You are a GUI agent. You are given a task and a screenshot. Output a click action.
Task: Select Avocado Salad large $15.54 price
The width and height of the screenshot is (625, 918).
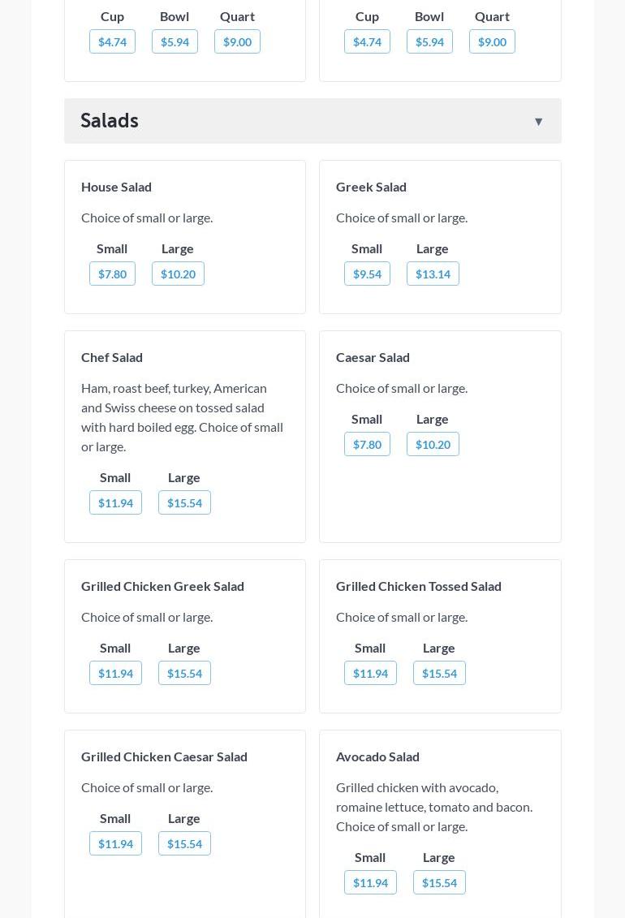(439, 883)
